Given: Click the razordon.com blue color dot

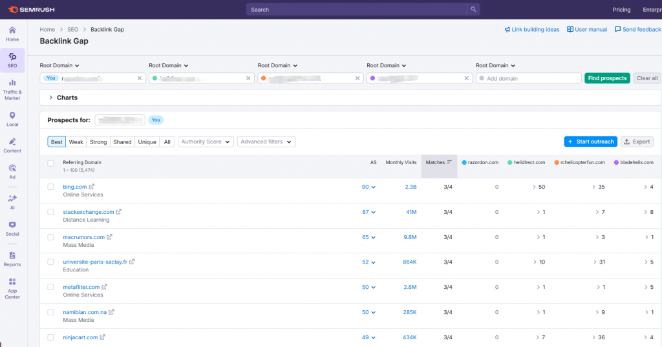Looking at the screenshot, I should pos(464,162).
